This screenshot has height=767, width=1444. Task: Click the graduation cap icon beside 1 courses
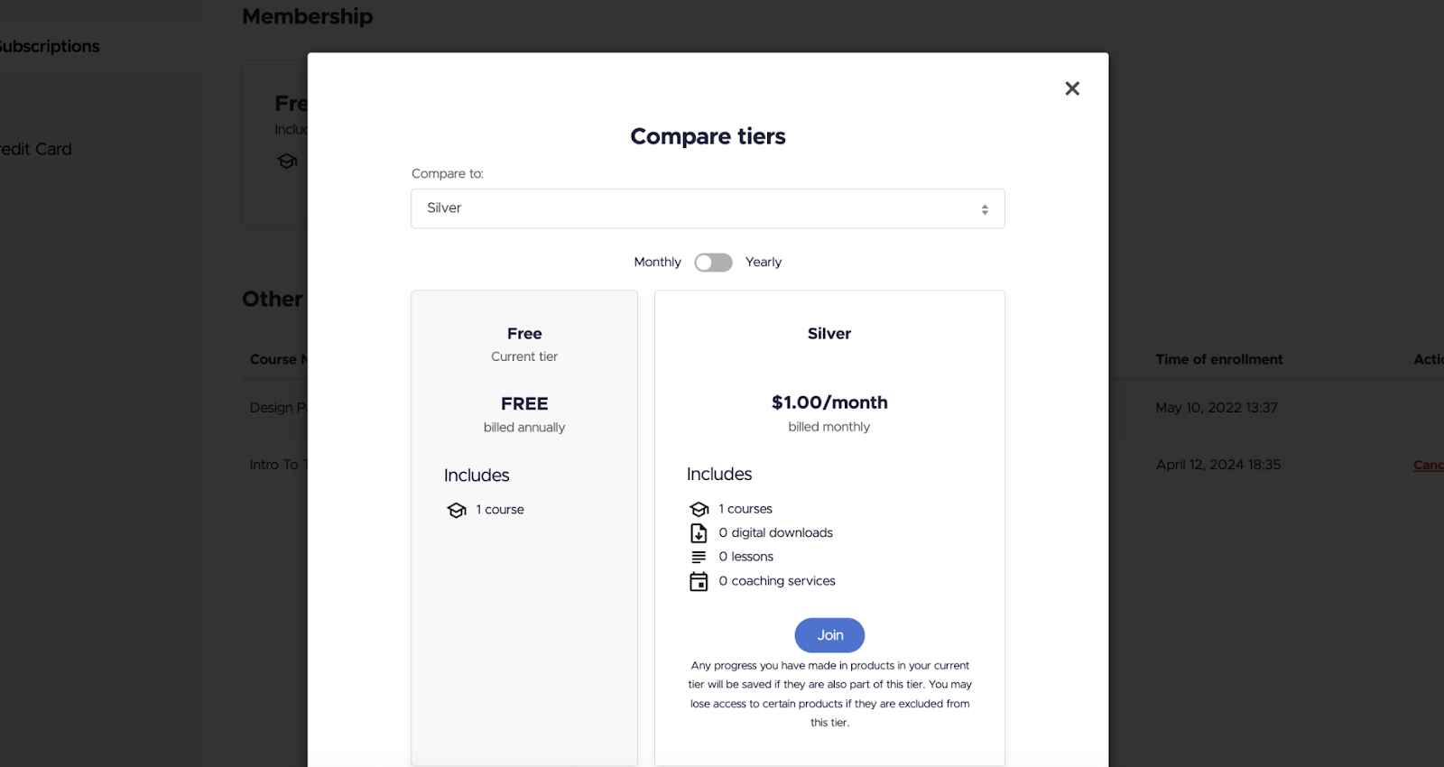point(699,510)
